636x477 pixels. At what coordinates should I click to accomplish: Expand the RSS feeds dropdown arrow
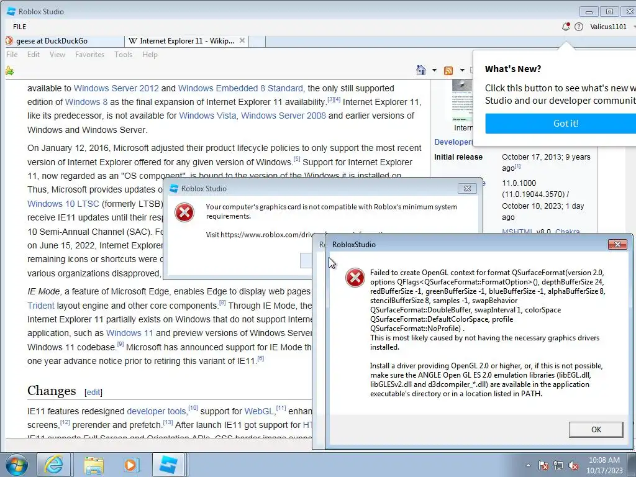(462, 70)
